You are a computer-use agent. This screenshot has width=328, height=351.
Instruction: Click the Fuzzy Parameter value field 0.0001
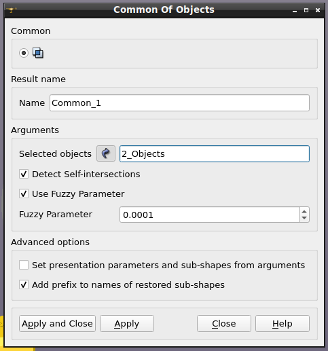coord(210,215)
